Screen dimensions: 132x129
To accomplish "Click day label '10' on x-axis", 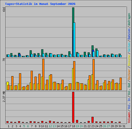I will (43, 126).
